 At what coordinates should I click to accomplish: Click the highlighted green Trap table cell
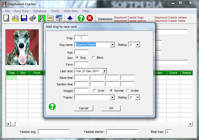12,77
